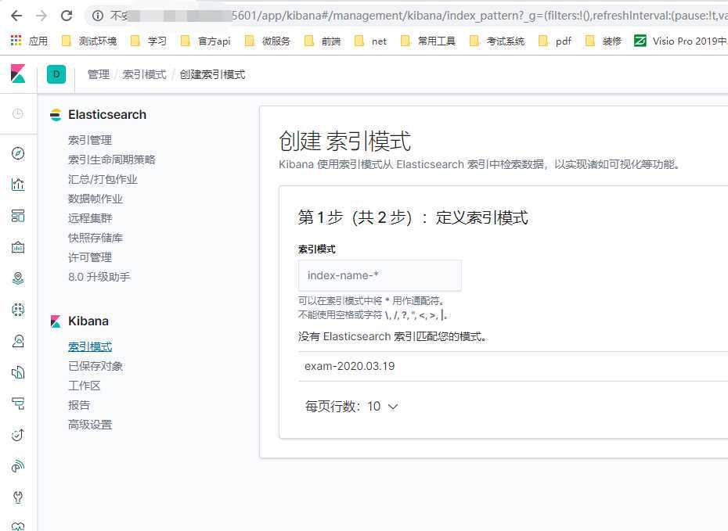Screen dimensions: 728x531
Task: Open 已保存对象 under Kibana
Action: (96, 366)
